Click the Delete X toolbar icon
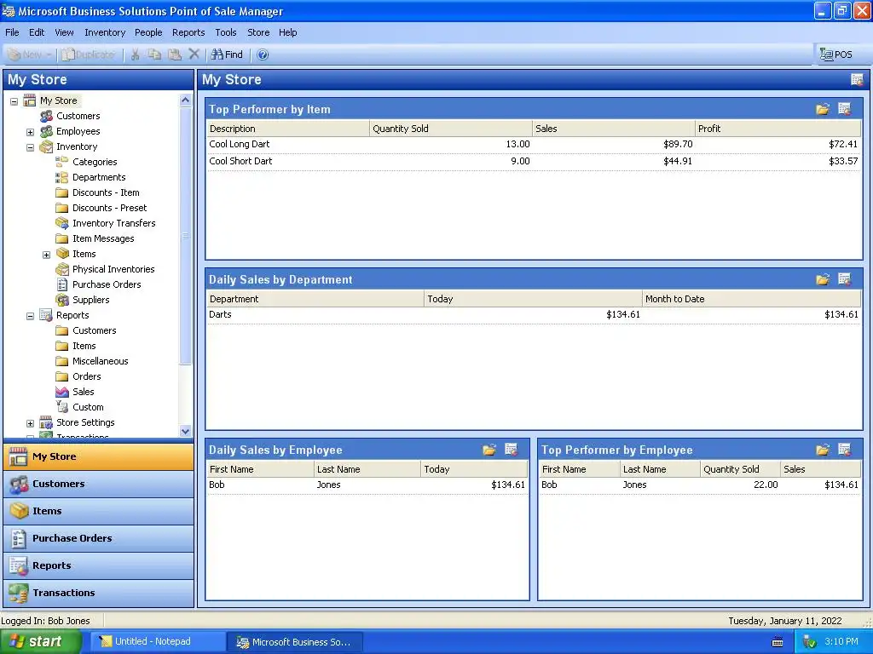This screenshot has height=654, width=873. point(194,54)
